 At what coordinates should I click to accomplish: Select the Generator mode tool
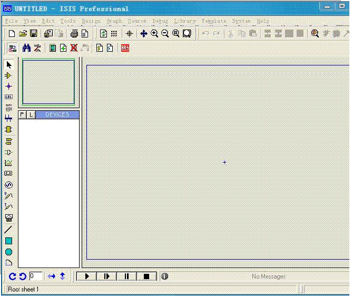pos(8,185)
